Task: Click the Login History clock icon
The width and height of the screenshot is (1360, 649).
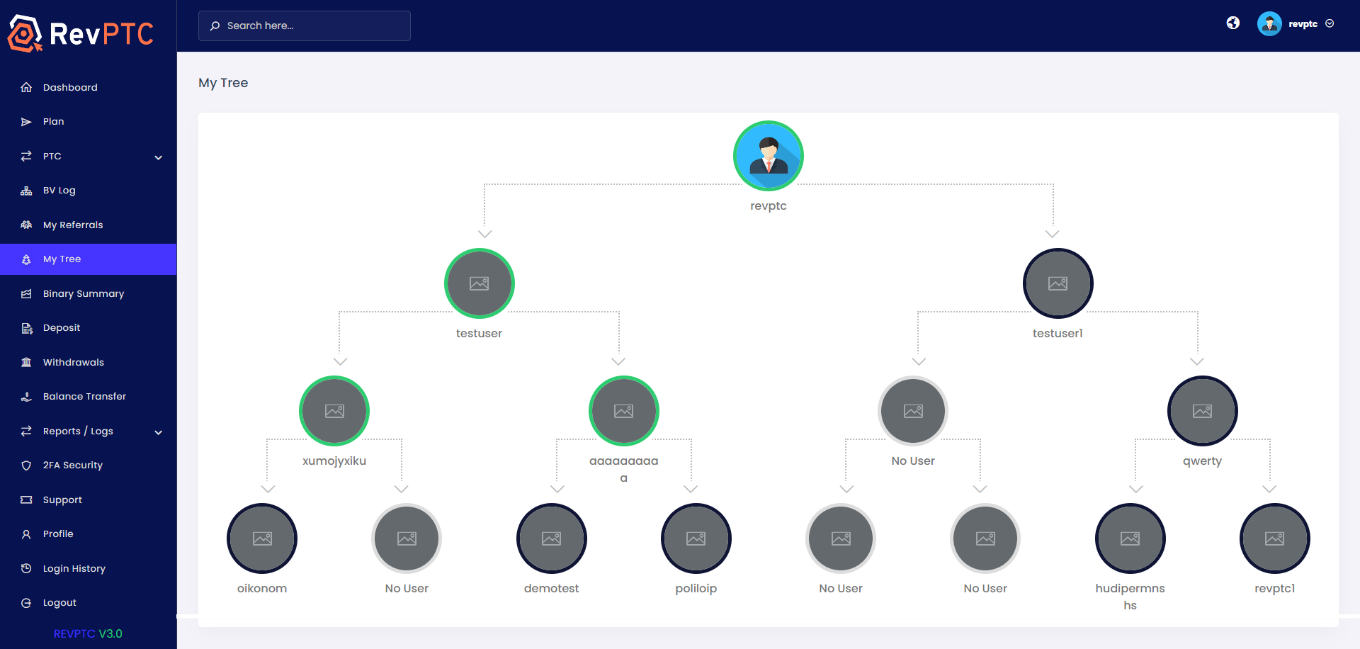Action: pyautogui.click(x=26, y=568)
